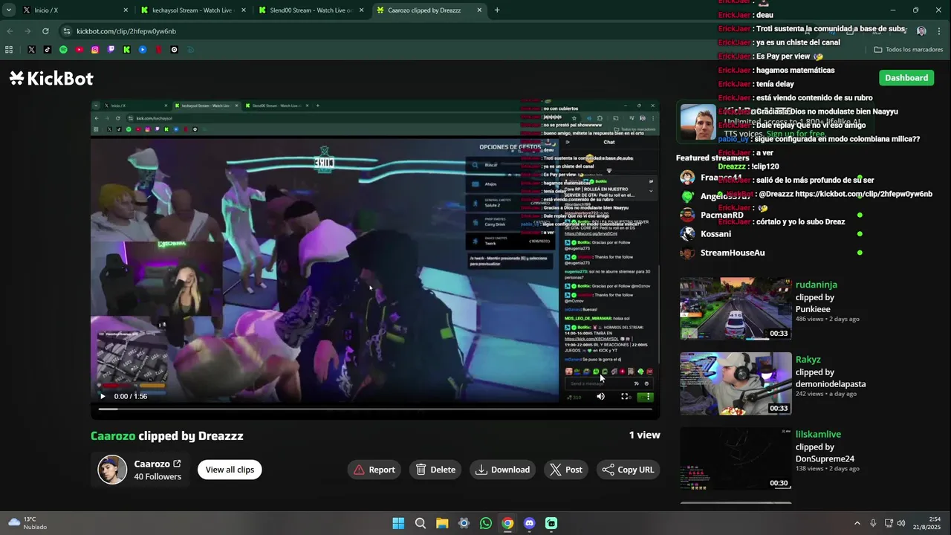Open the Dashboard
Viewport: 951px width, 535px height.
[x=906, y=77]
